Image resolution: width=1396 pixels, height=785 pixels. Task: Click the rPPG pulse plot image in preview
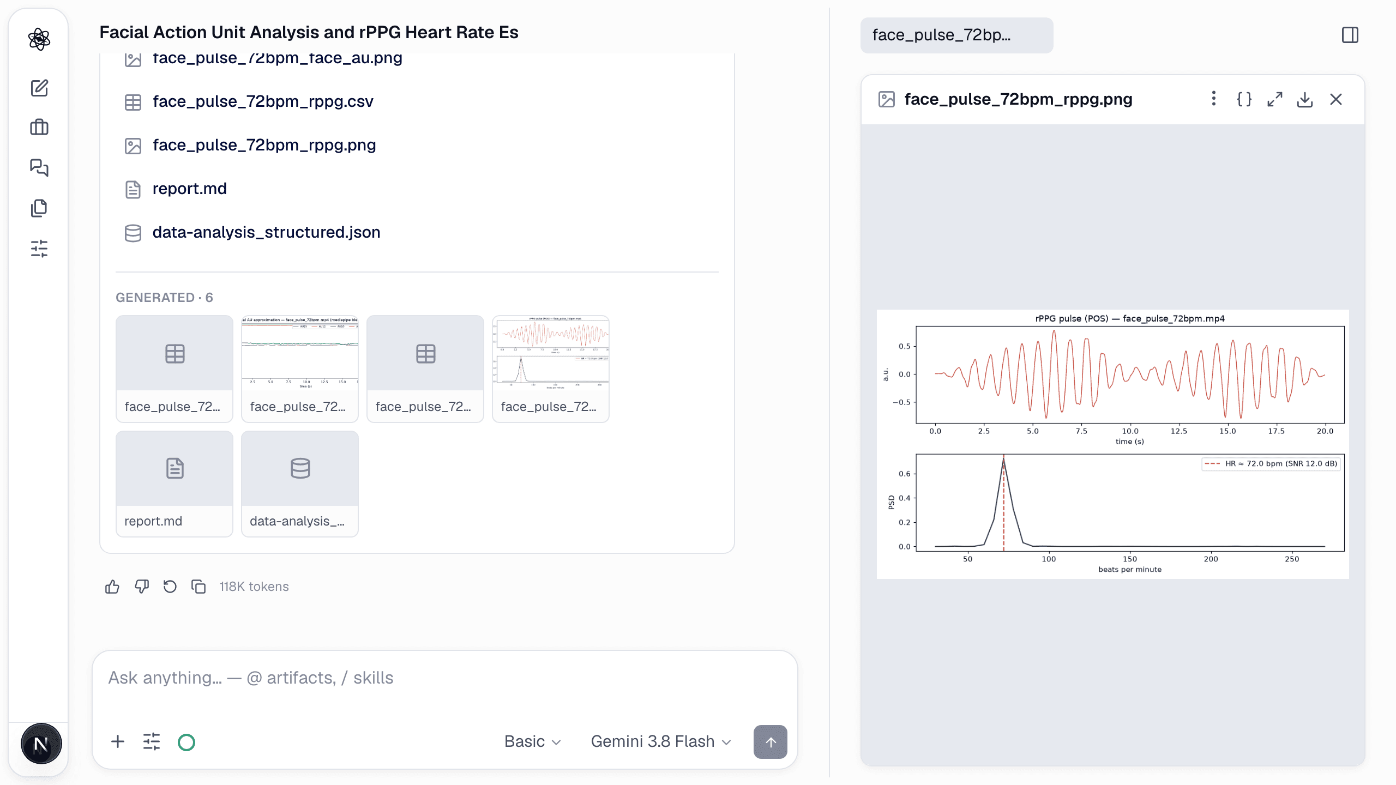1112,444
